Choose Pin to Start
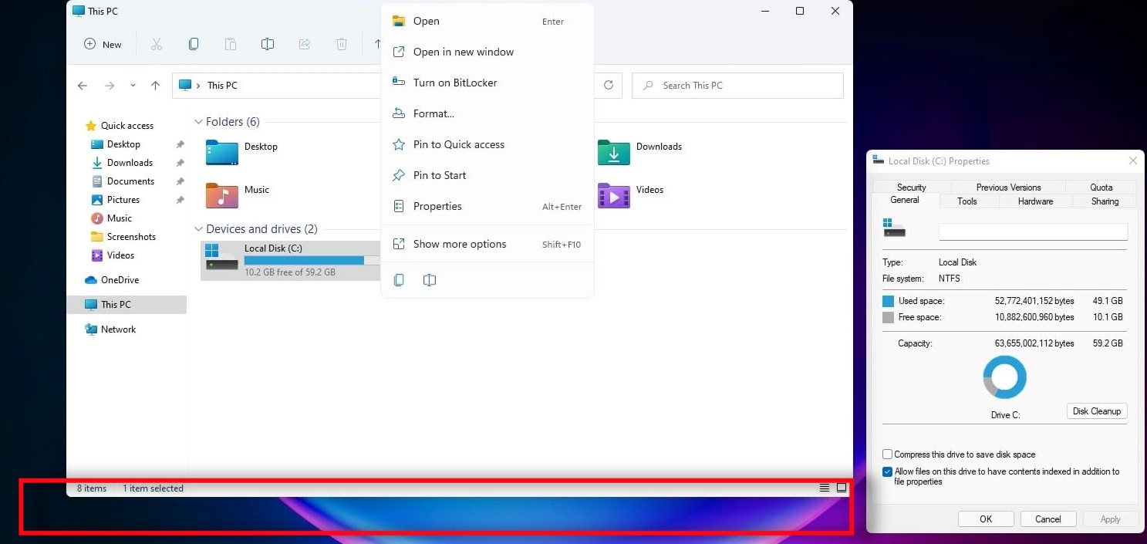Viewport: 1147px width, 544px height. point(487,175)
